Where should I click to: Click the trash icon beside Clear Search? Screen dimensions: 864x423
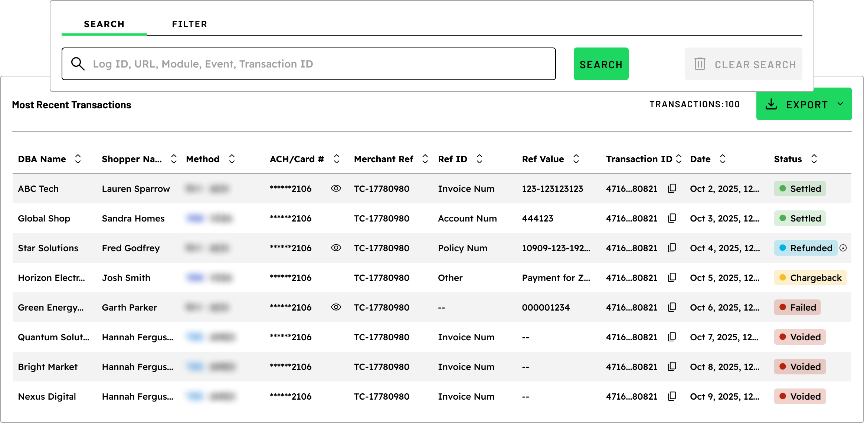point(699,64)
